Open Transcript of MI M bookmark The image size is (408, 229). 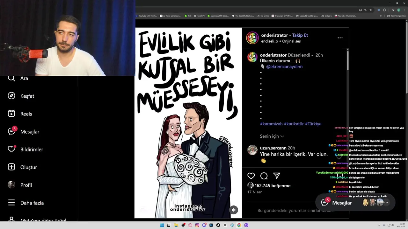point(282,16)
